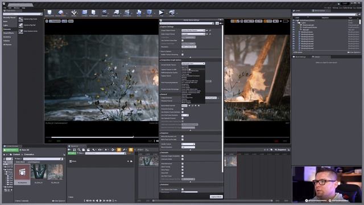The width and height of the screenshot is (364, 205).
Task: Open the Marketplace toolbar icon
Action: [93, 13]
